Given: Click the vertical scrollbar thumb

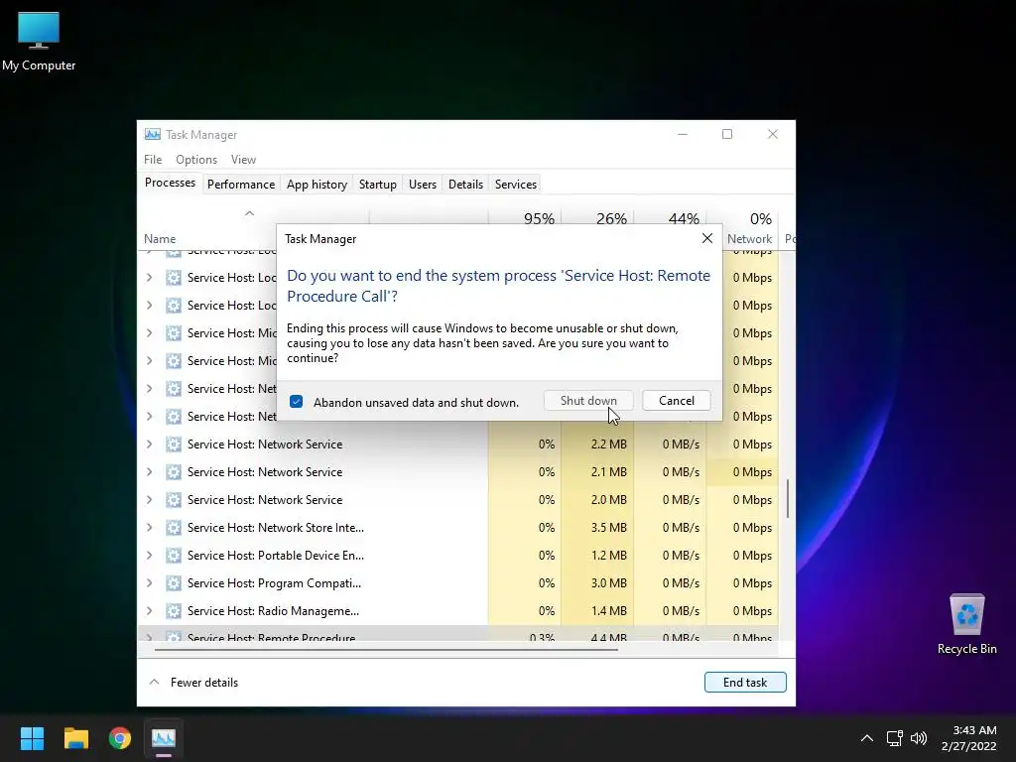Looking at the screenshot, I should 788,498.
